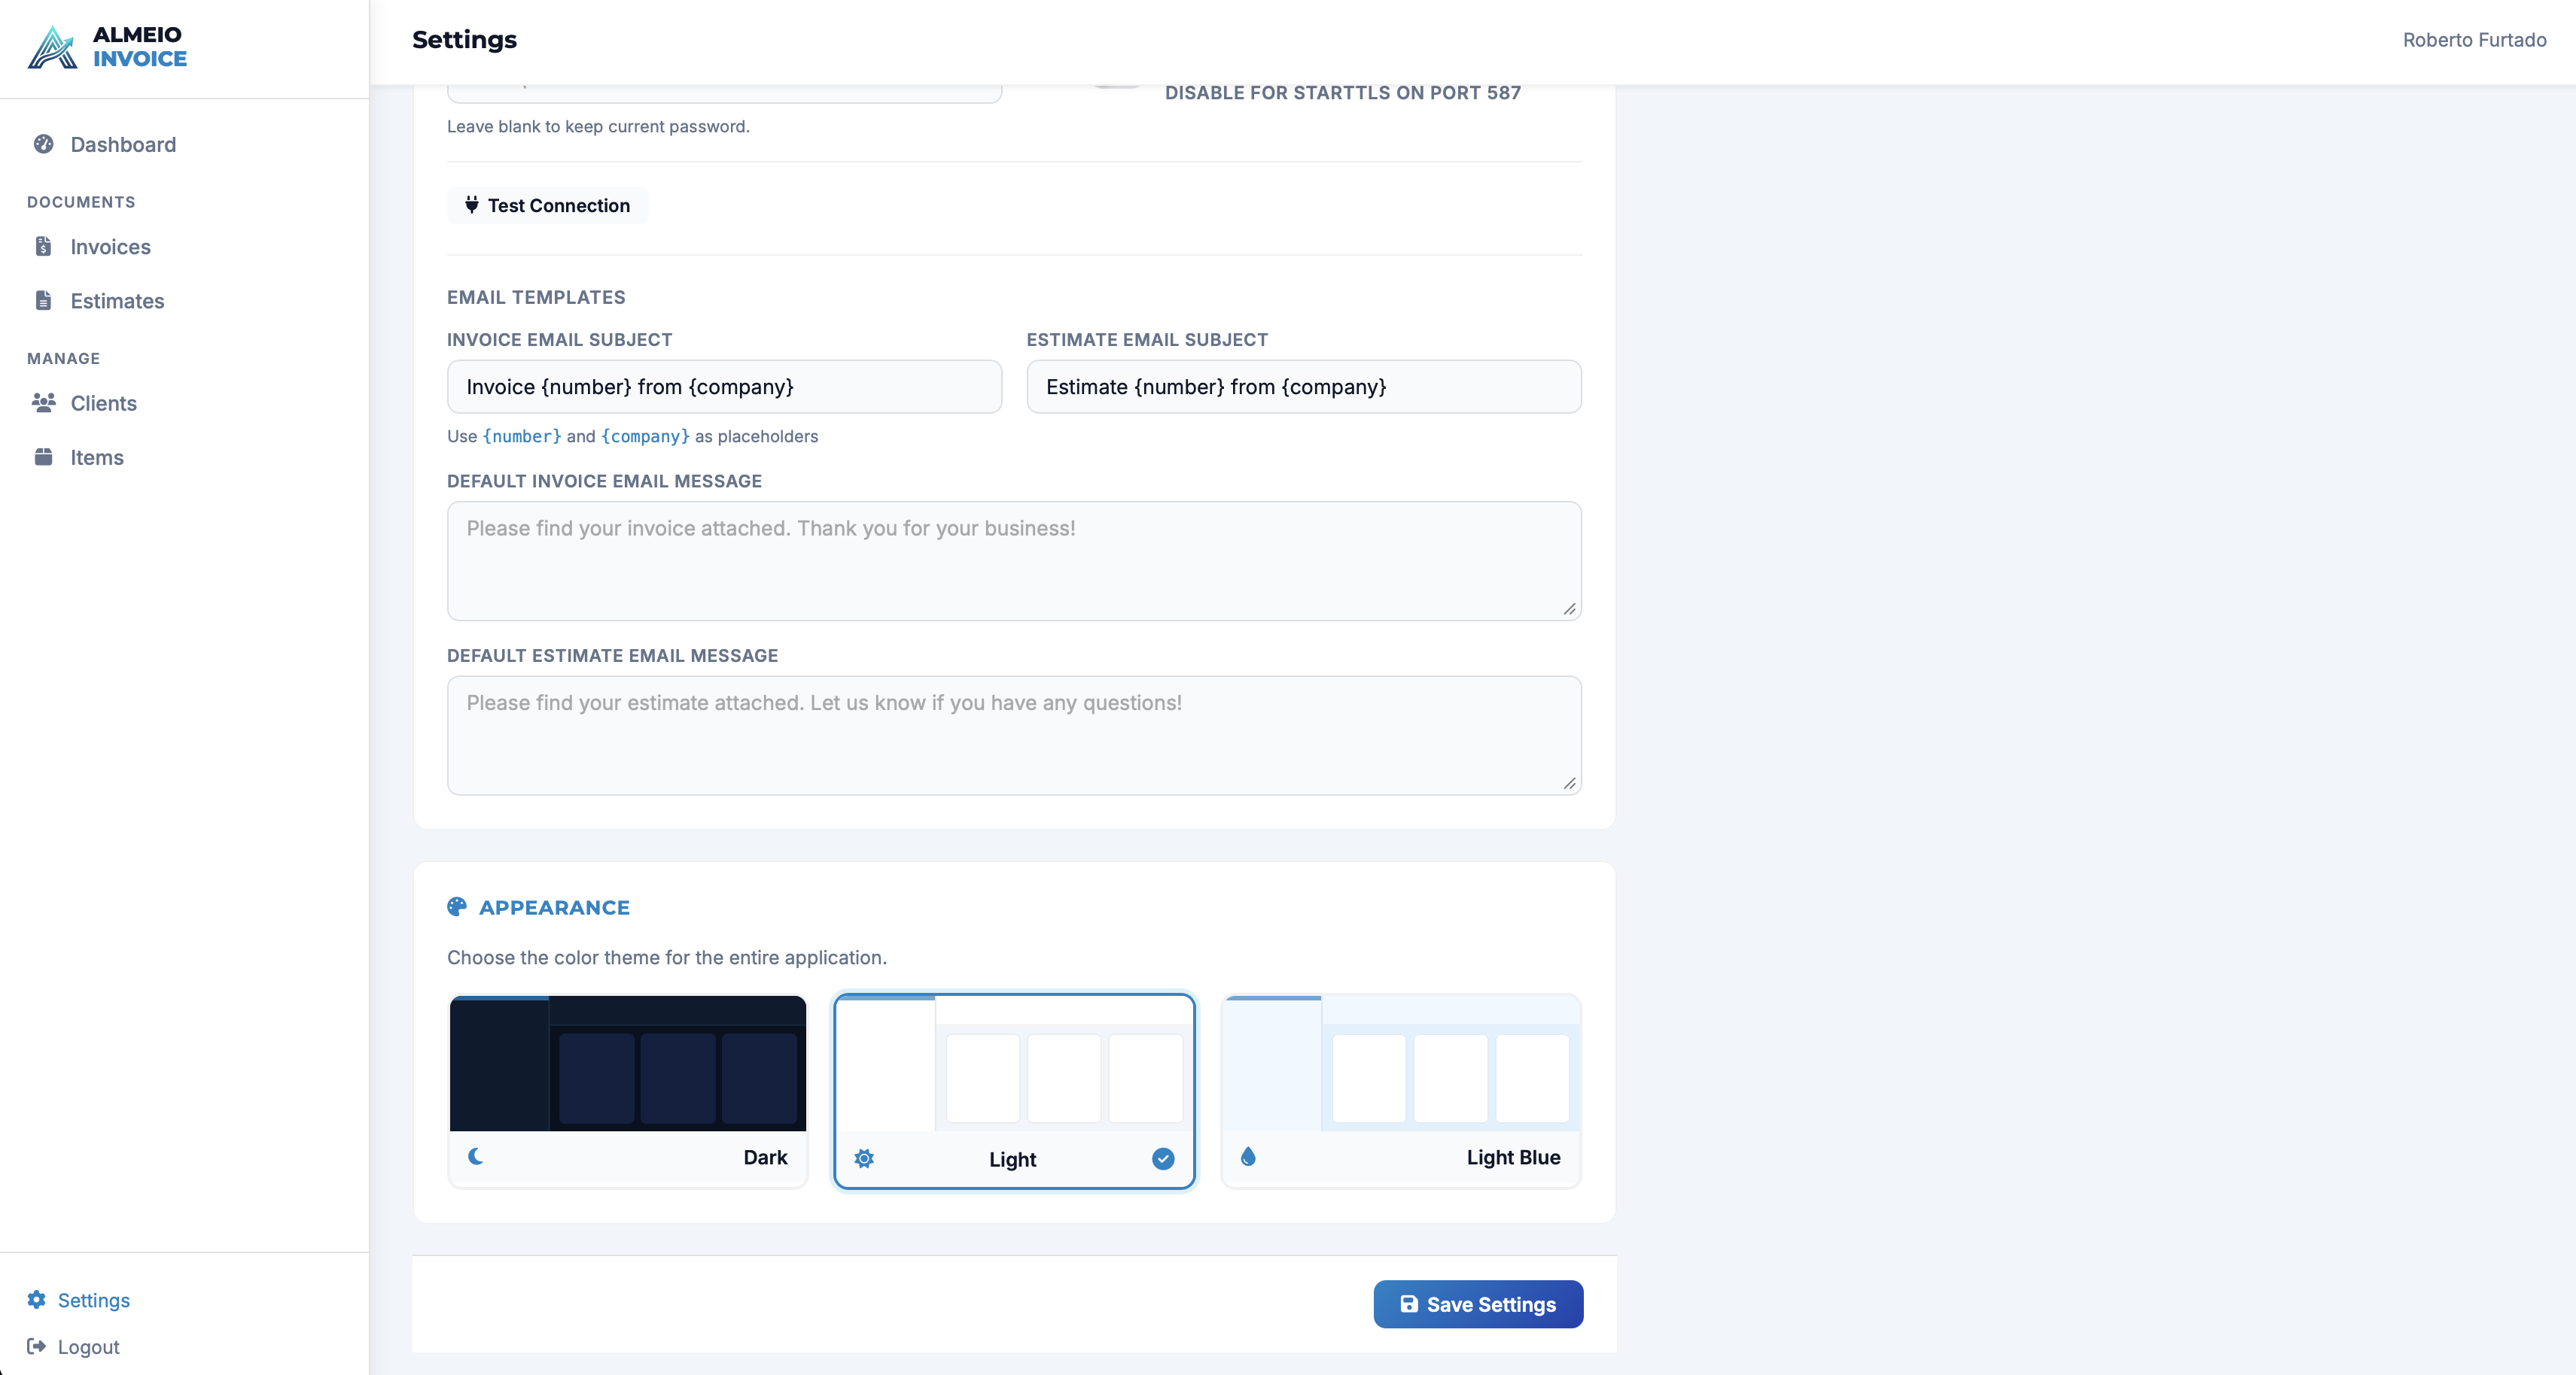Viewport: 2576px width, 1375px height.
Task: Toggle the SSL switch above port 587 note
Action: pyautogui.click(x=1116, y=86)
